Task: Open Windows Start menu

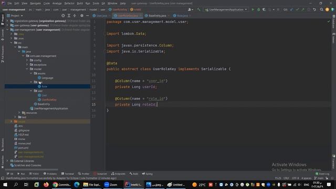Action: click(x=5, y=184)
